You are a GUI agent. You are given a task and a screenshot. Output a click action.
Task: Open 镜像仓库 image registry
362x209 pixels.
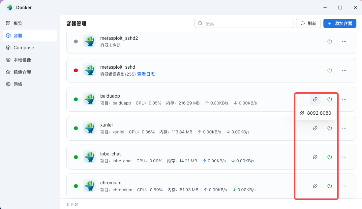tap(30, 72)
